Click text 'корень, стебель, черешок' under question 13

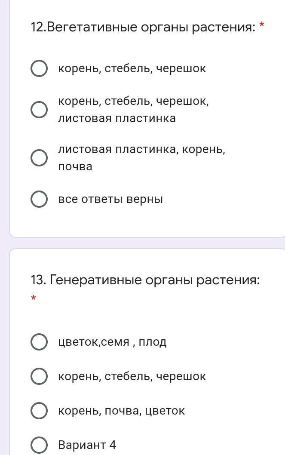click(132, 376)
